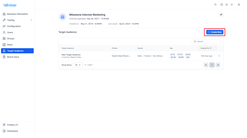Open Configuration in sidebar

(17, 26)
